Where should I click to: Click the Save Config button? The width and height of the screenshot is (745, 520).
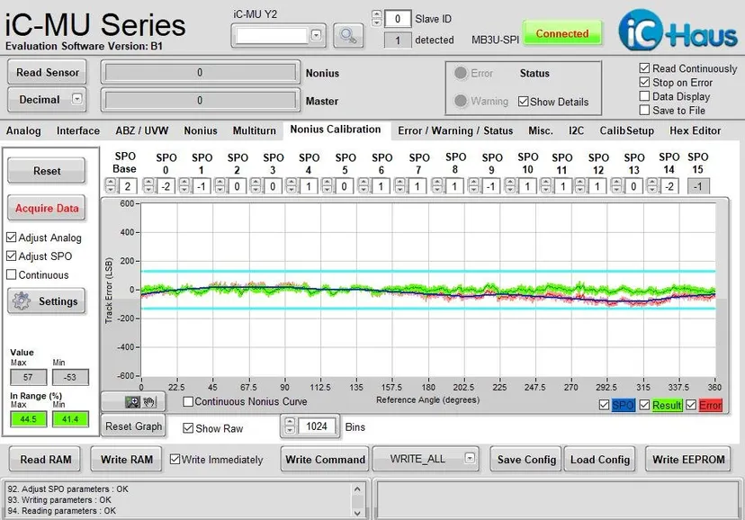(x=526, y=459)
